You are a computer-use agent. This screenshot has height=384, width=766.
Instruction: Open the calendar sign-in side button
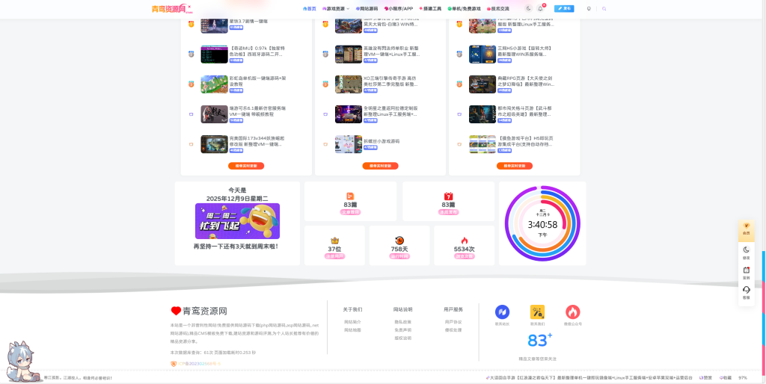(x=746, y=272)
